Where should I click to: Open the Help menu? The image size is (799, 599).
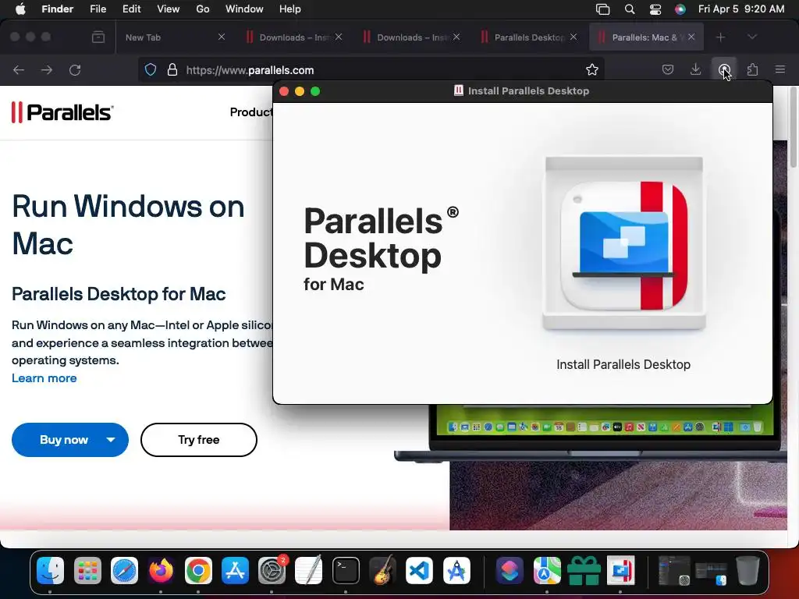click(290, 9)
